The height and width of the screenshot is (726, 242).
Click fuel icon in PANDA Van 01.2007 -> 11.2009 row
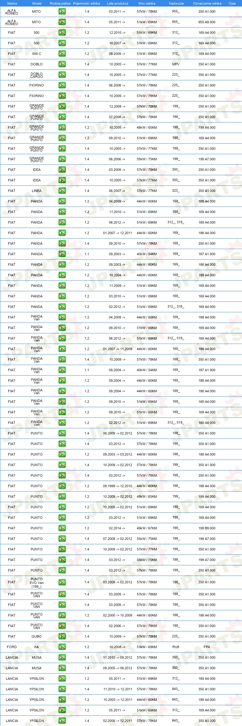coord(62,349)
